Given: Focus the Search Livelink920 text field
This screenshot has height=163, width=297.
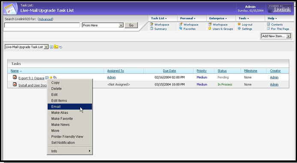Looking at the screenshot, I should pyautogui.click(x=42, y=25).
